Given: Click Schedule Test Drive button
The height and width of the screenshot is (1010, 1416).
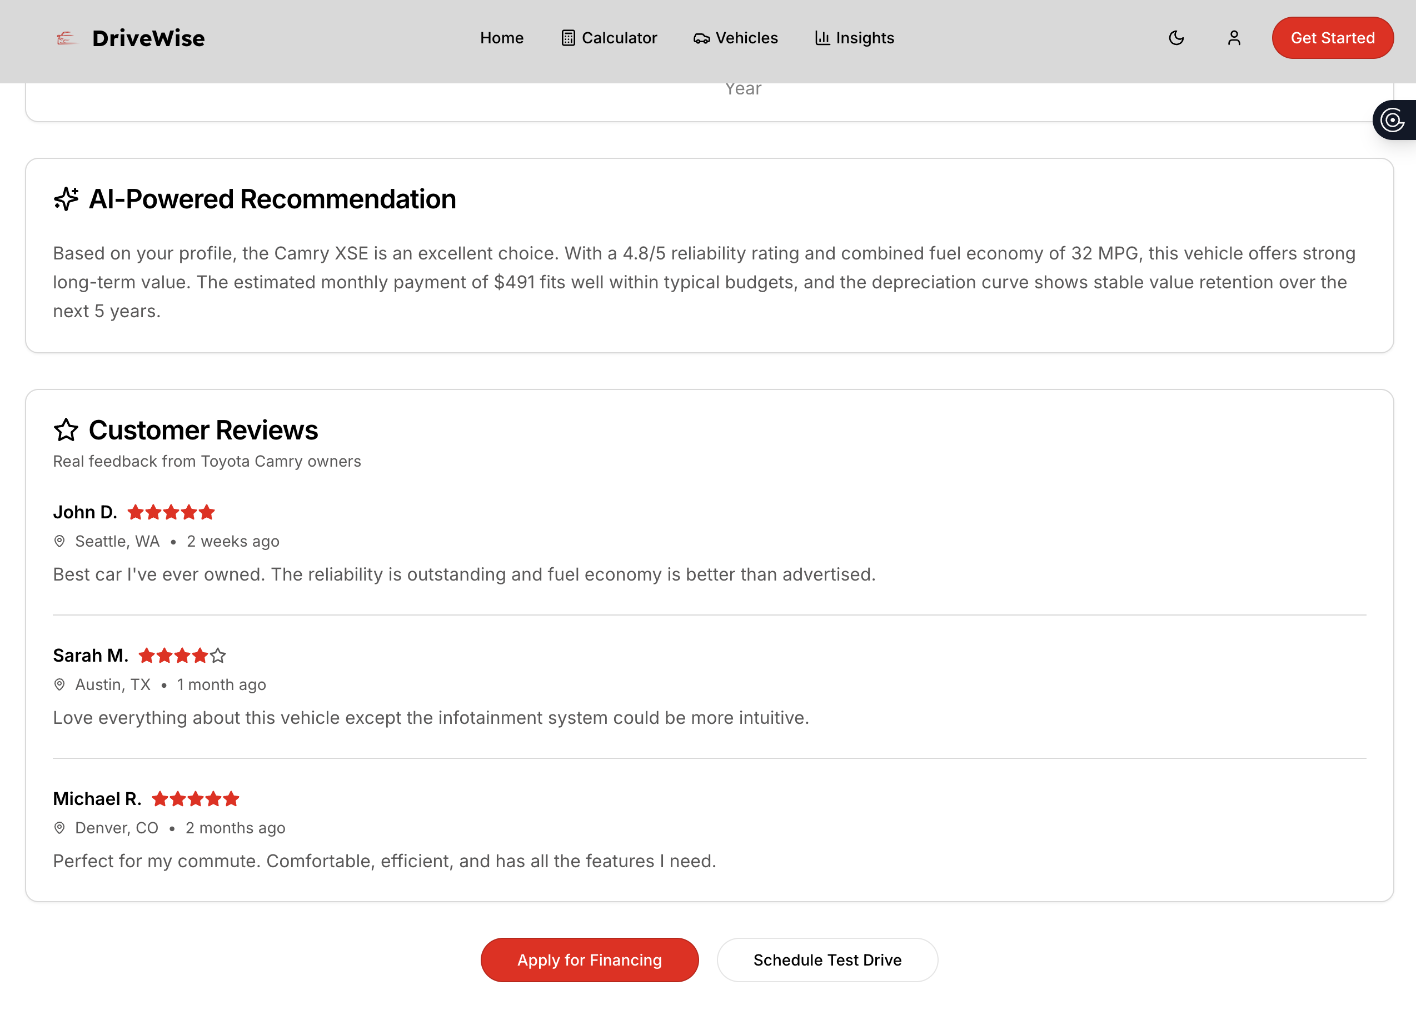Looking at the screenshot, I should pyautogui.click(x=827, y=959).
